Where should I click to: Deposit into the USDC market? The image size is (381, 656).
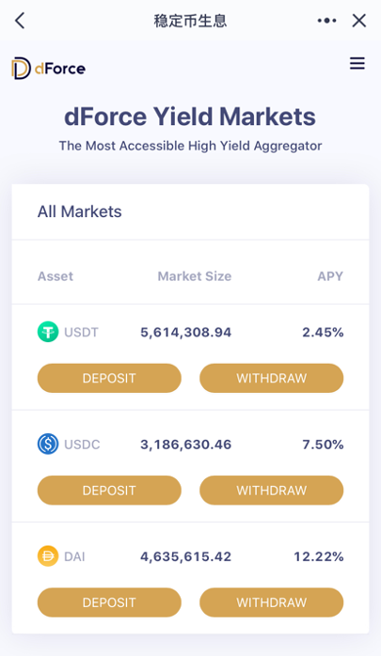tap(109, 491)
